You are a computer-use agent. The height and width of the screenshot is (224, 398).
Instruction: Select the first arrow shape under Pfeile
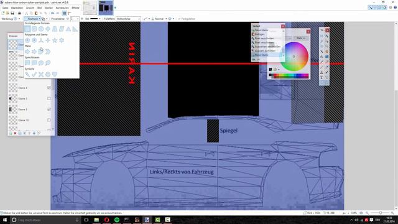pyautogui.click(x=27, y=52)
